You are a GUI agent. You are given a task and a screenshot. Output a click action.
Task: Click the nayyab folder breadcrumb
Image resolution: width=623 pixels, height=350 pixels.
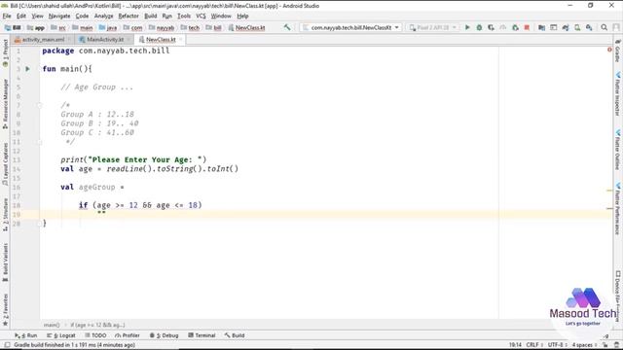[x=162, y=27]
